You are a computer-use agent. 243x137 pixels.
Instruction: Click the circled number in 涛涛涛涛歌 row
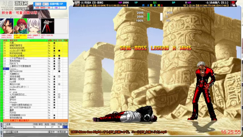(59, 76)
